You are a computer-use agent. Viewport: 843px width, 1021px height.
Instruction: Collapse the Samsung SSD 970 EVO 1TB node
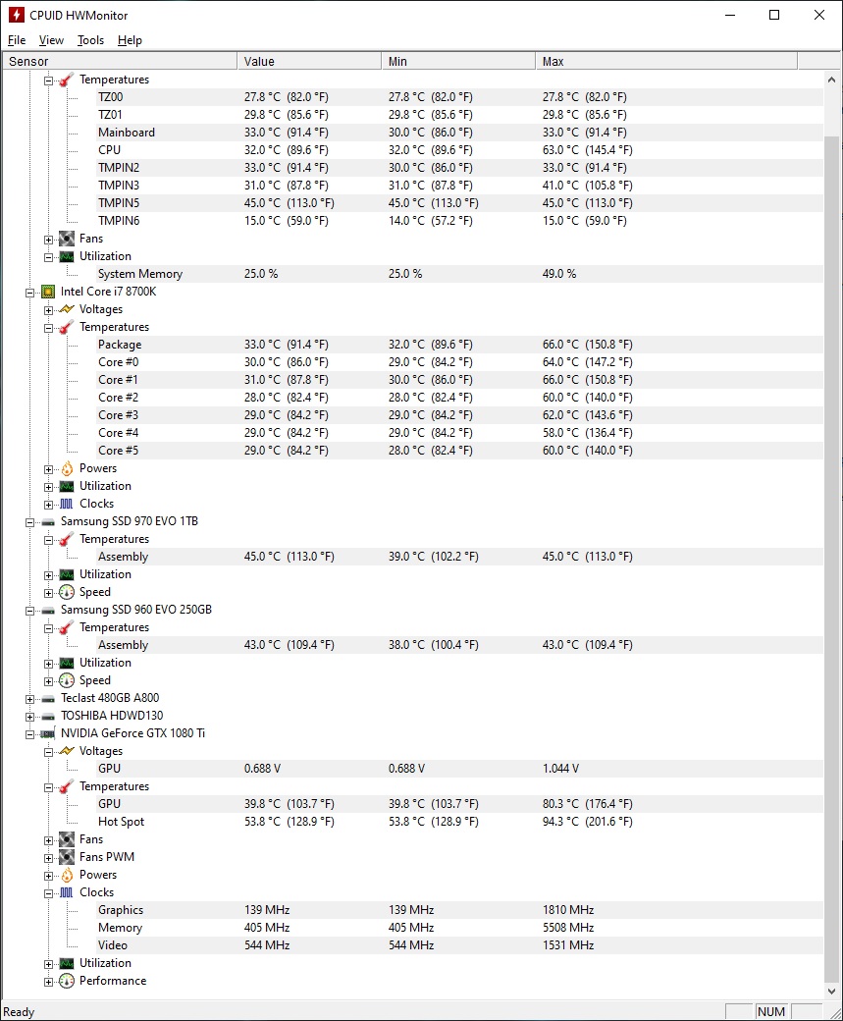pos(30,522)
